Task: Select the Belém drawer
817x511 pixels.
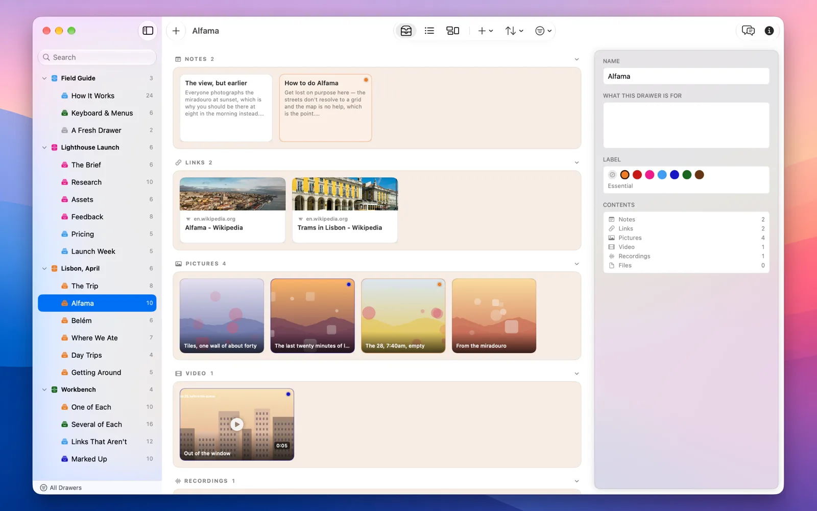Action: click(x=97, y=320)
